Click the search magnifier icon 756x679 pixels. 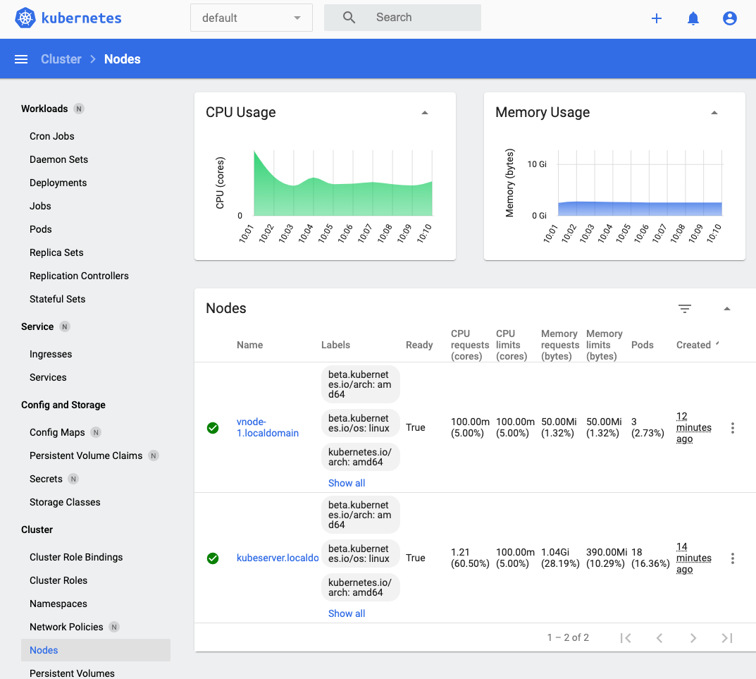coord(349,17)
